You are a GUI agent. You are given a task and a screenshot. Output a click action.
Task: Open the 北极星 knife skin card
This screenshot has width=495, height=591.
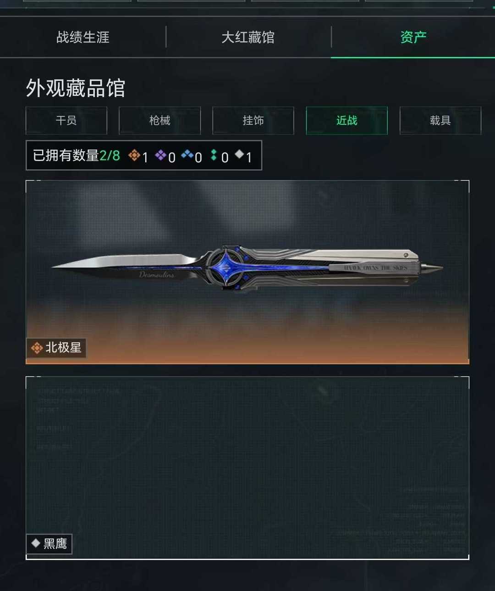coord(247,272)
